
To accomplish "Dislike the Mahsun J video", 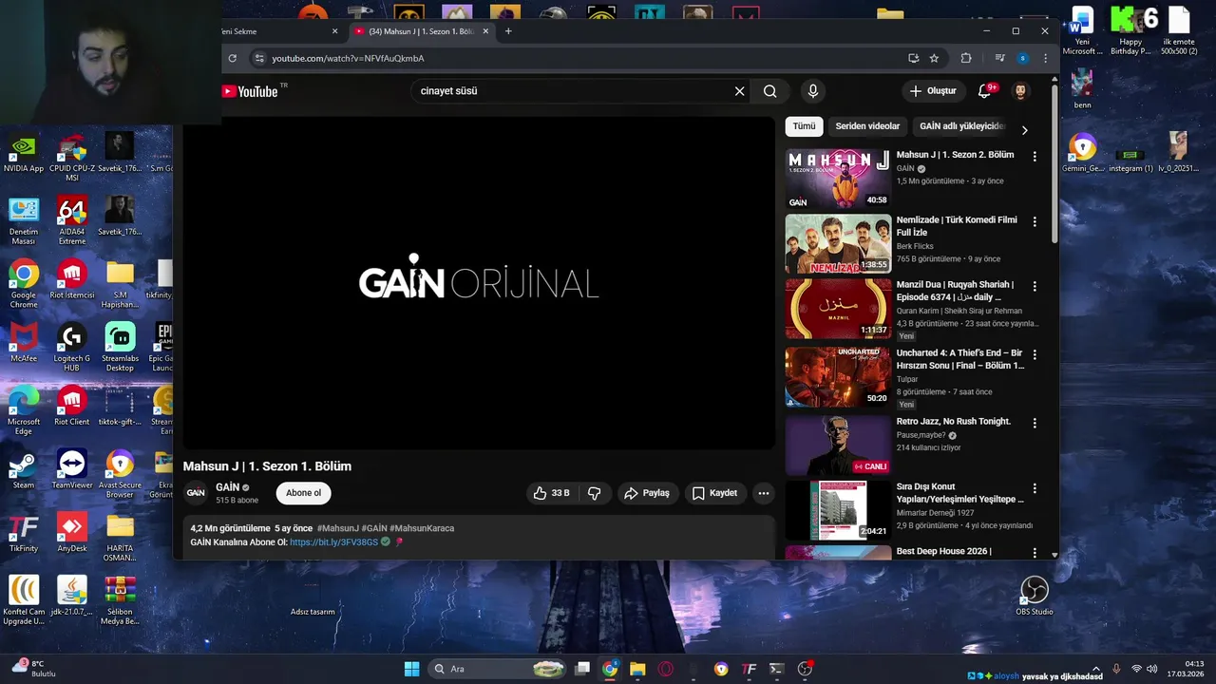I will [595, 493].
